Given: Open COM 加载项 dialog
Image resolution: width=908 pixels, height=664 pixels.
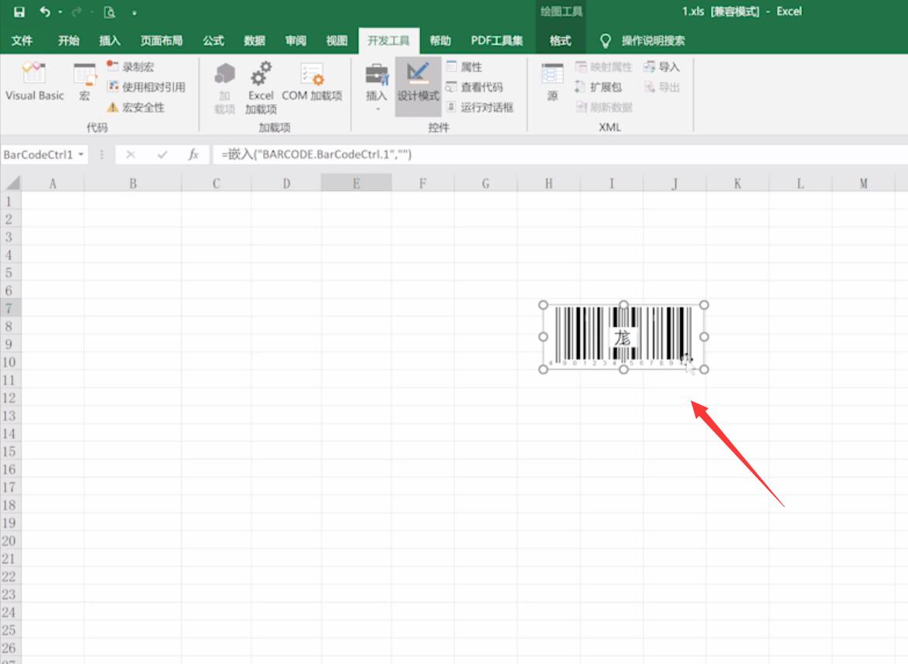Looking at the screenshot, I should [x=312, y=82].
